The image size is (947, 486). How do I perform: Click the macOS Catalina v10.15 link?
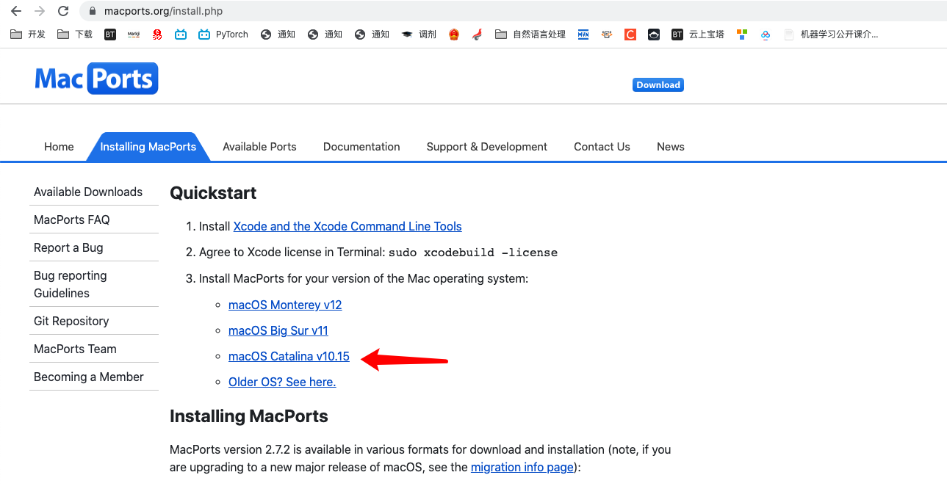tap(289, 356)
